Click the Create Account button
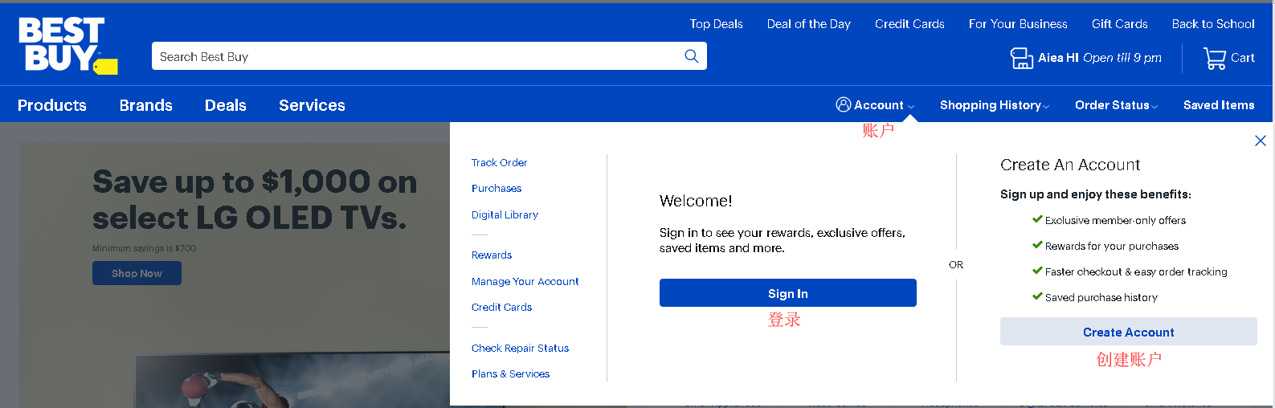 coord(1129,332)
